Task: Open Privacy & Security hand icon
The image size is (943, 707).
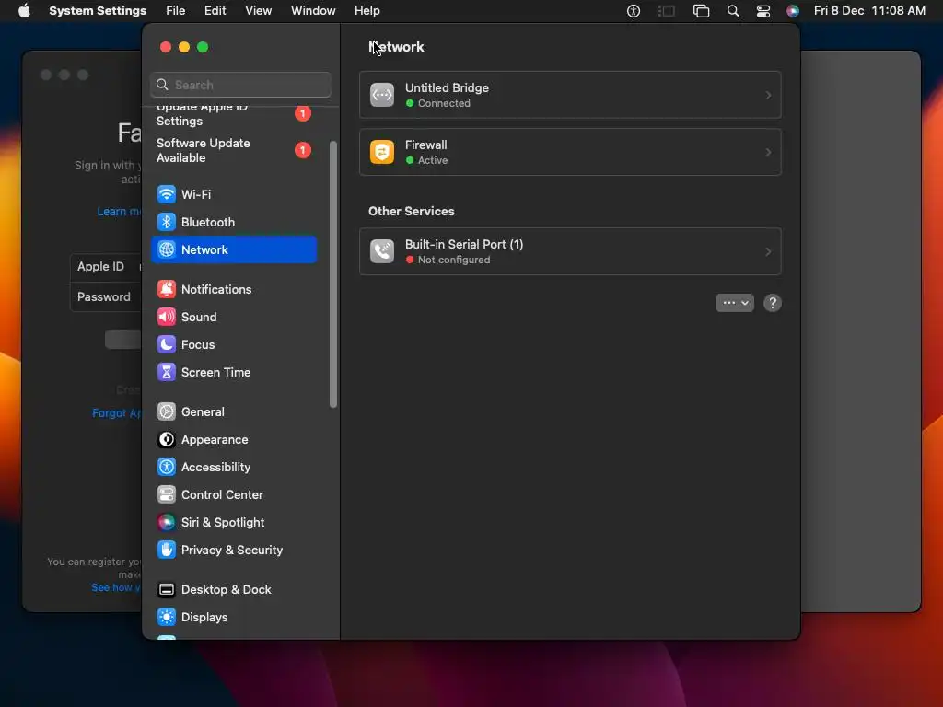Action: 167,551
